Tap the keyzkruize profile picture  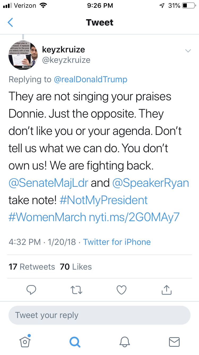tap(23, 55)
